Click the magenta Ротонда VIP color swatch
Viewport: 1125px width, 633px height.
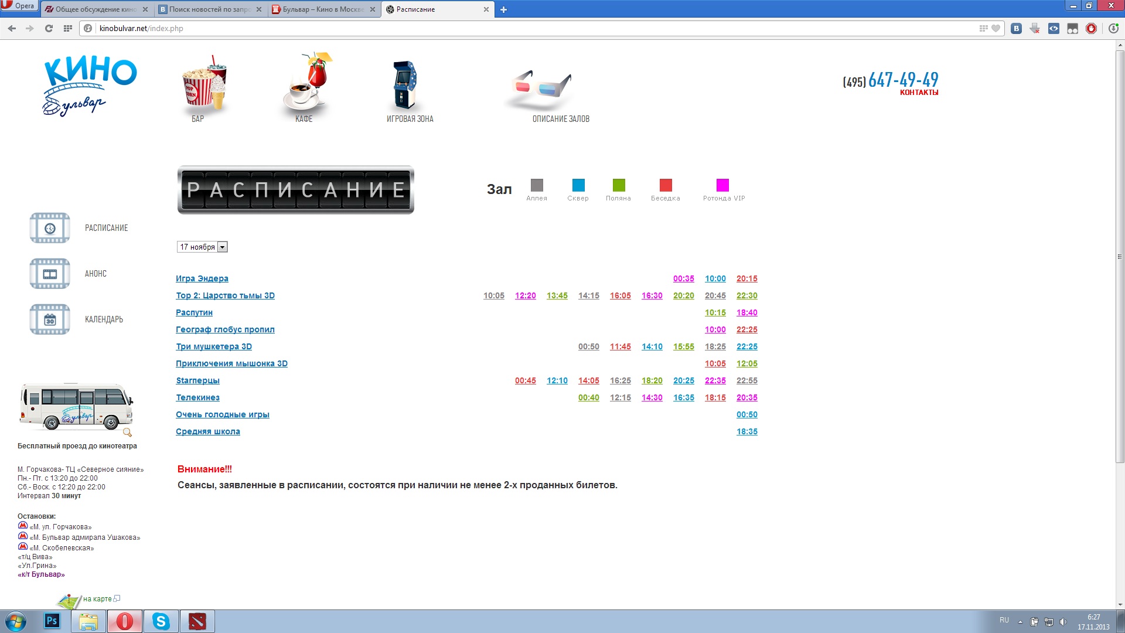tap(722, 185)
